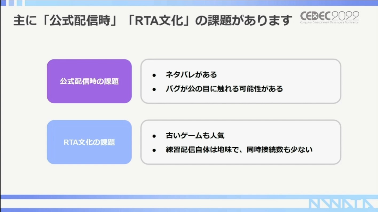The width and height of the screenshot is (378, 212).
Task: Click the bullet dot before 古いゲームも人気
Action: coord(154,136)
